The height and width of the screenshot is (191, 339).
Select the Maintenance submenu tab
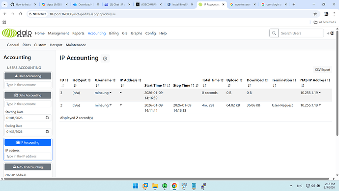pos(76,45)
